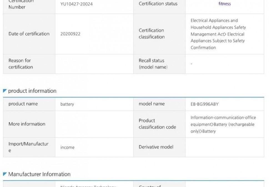The height and width of the screenshot is (187, 269).
Task: Click the blue triangle beside Manufacturer Information
Action: pyautogui.click(x=5, y=174)
